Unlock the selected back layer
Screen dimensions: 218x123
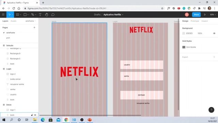[32, 115]
